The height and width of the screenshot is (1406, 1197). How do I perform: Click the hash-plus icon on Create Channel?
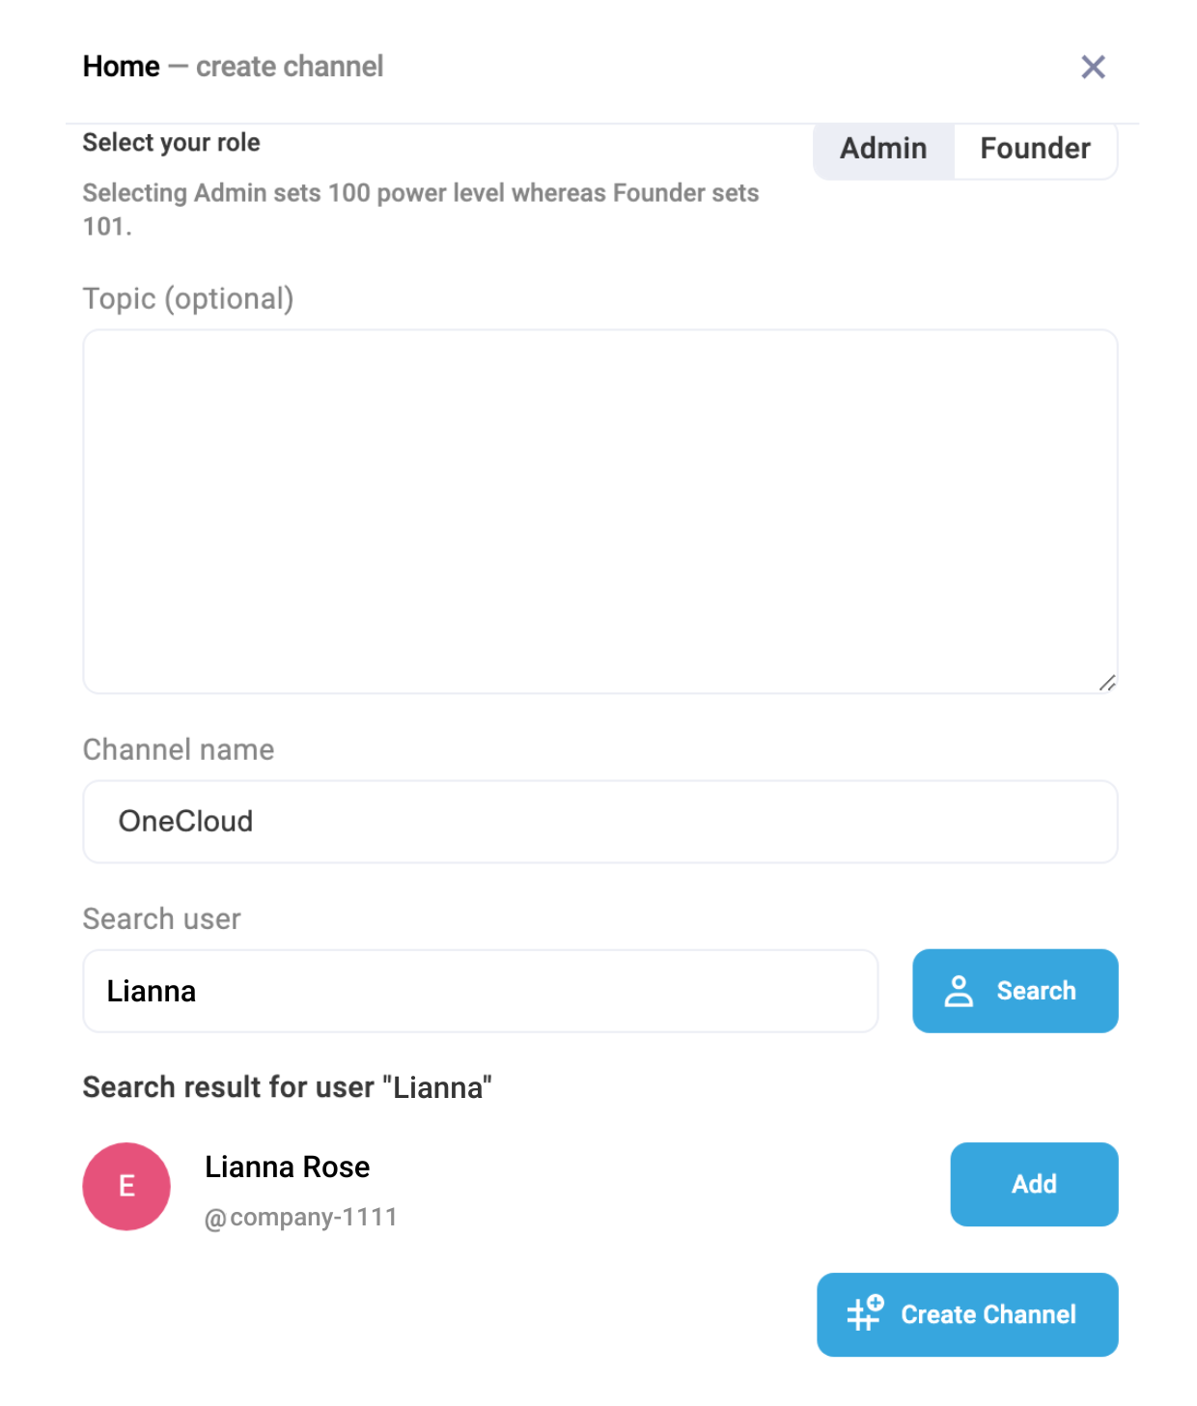tap(865, 1313)
